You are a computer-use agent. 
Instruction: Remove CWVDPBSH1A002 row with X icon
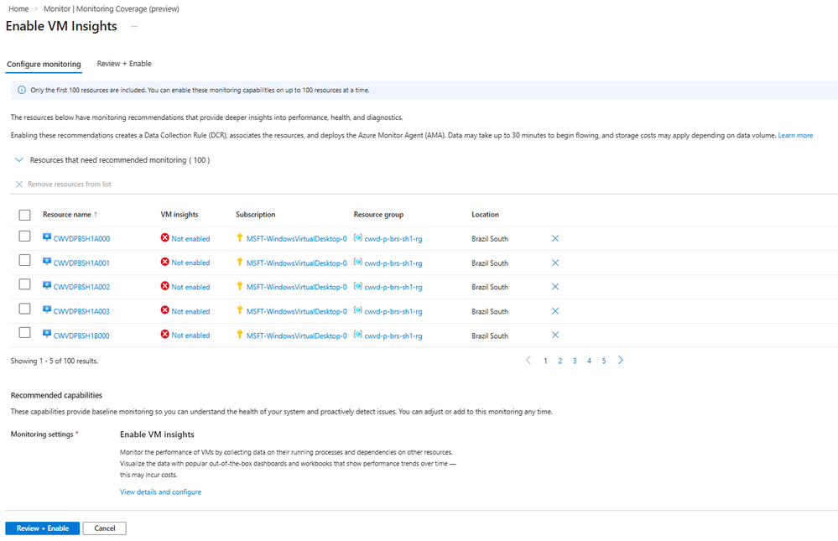[x=555, y=287]
